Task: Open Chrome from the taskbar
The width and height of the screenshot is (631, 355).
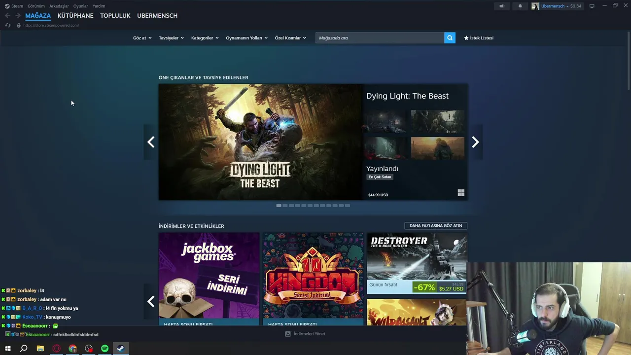Action: 73,349
